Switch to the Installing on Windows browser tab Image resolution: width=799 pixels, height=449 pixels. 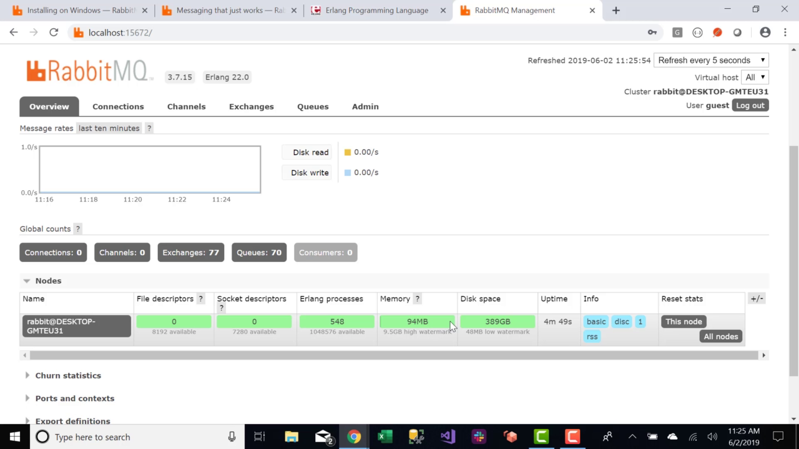(x=81, y=11)
